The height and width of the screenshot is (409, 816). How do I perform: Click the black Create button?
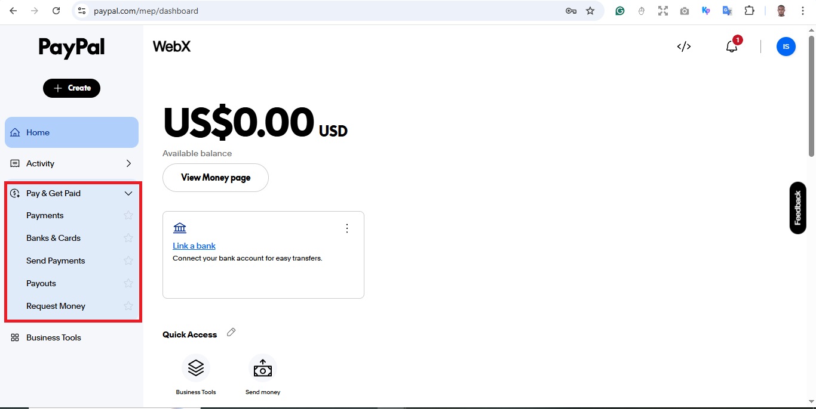(72, 88)
